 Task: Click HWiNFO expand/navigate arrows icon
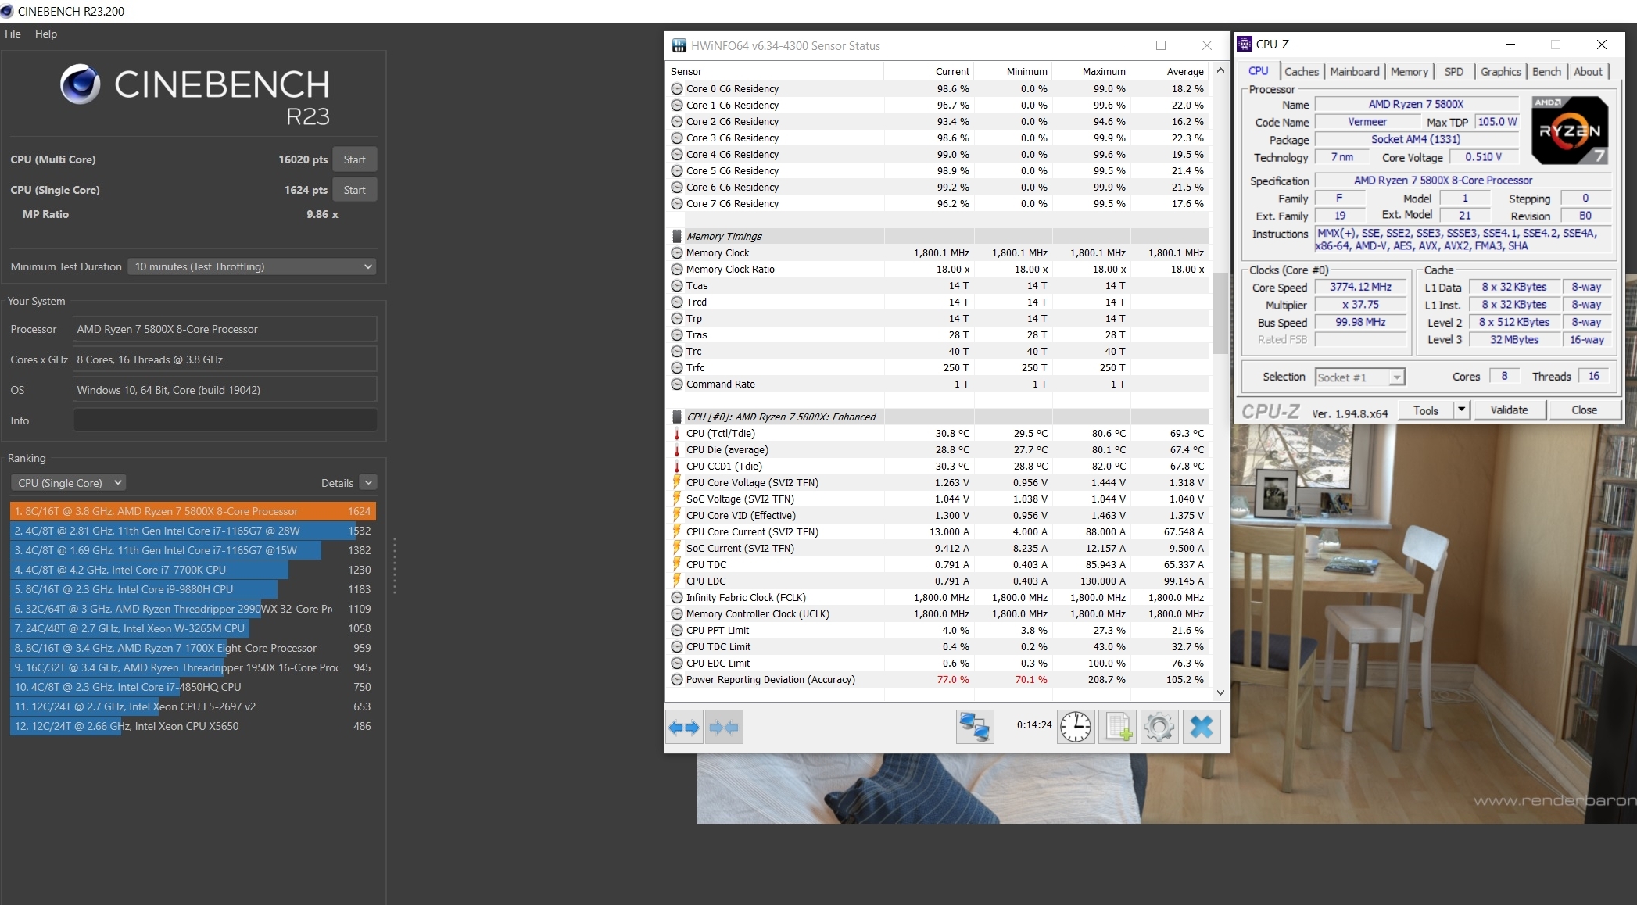pos(684,728)
